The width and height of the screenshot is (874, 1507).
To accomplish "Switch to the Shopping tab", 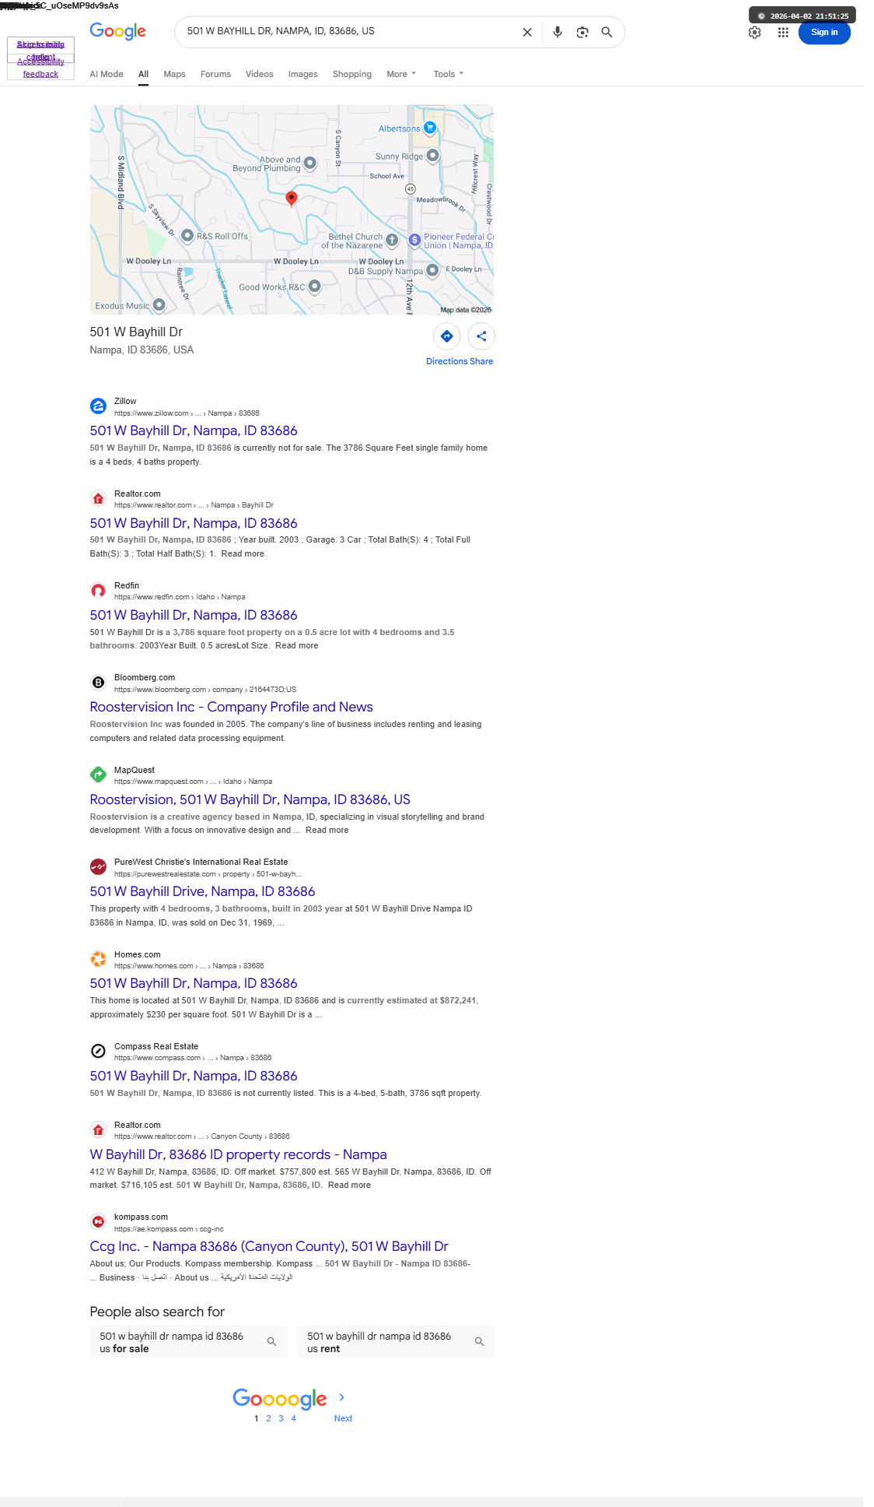I will 352,75.
